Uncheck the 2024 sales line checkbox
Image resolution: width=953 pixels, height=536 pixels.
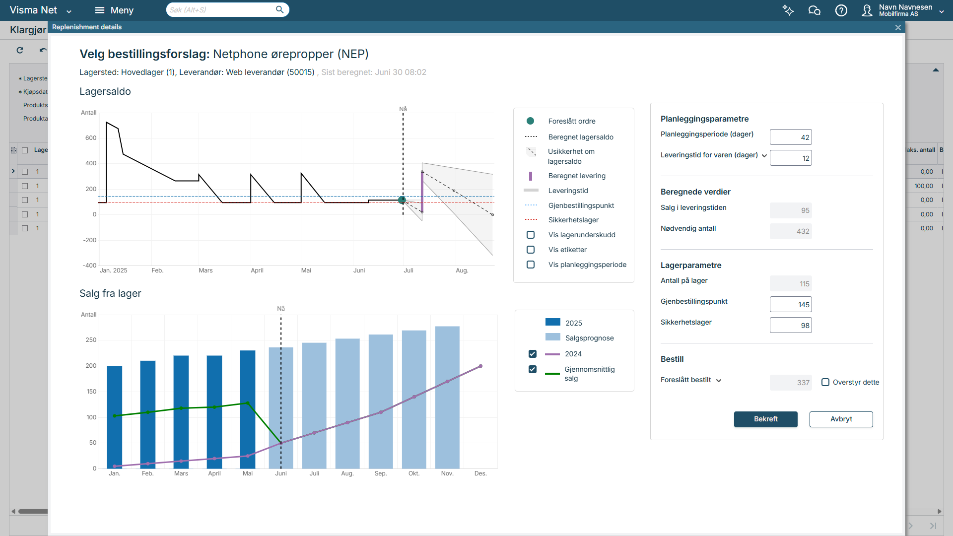pos(533,354)
